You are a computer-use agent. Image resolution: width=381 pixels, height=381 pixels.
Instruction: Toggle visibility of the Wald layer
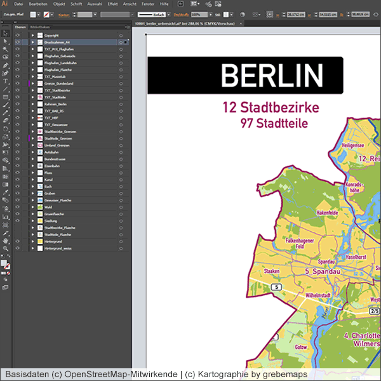point(17,207)
